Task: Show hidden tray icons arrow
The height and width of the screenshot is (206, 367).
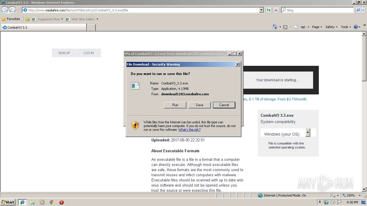Action: (x=320, y=202)
